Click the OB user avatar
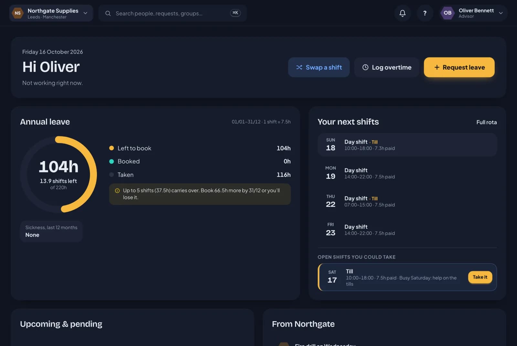The width and height of the screenshot is (517, 346). (447, 13)
